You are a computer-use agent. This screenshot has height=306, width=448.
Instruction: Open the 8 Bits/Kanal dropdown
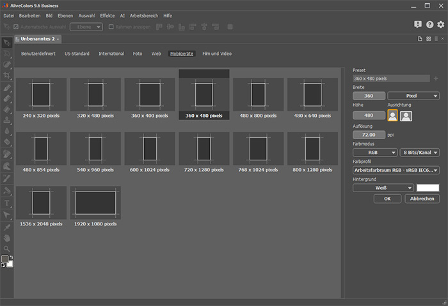click(420, 153)
